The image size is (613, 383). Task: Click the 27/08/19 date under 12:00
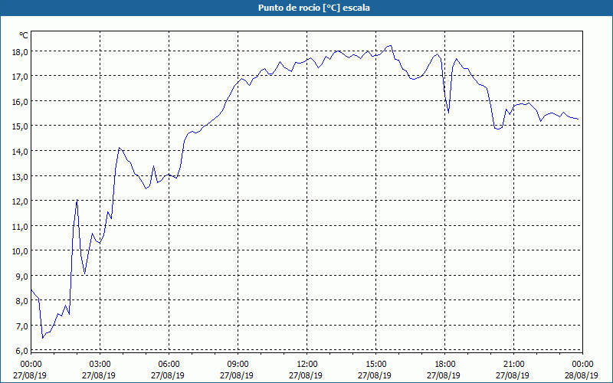306,375
